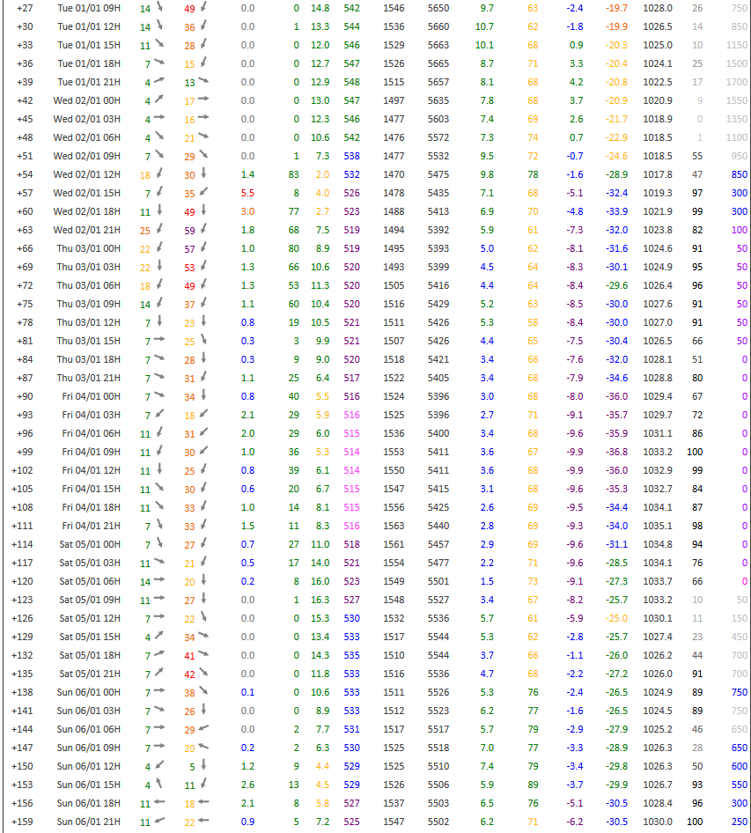Viewport: 751px width, 833px height.
Task: Click the gust arrow next to 41 at Sat 05/01 18H
Action: tap(203, 655)
